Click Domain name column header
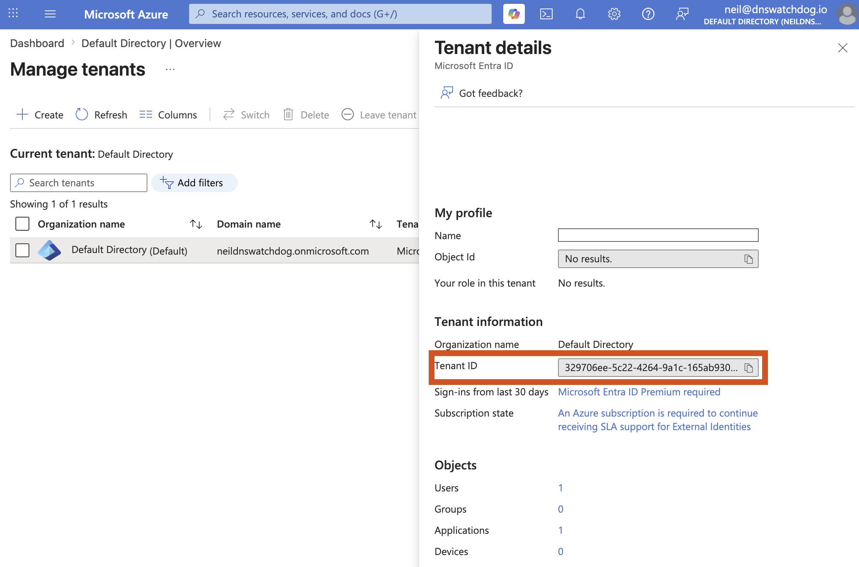The height and width of the screenshot is (567, 859). (249, 224)
